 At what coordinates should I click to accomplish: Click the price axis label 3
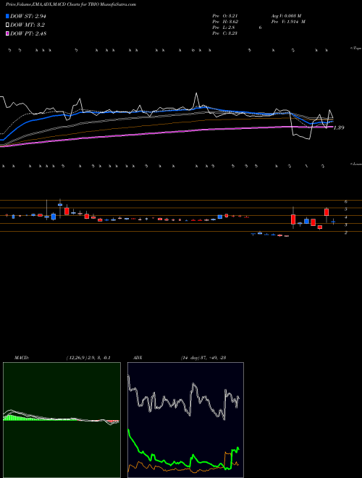pos(346,225)
